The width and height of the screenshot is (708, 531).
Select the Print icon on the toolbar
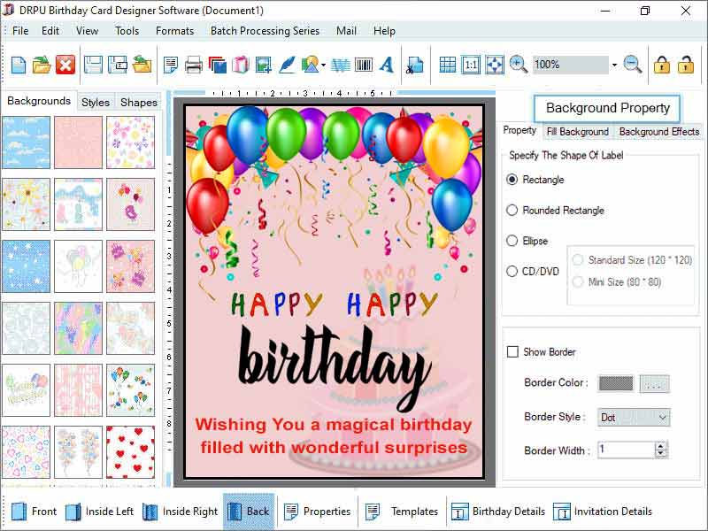tap(195, 64)
